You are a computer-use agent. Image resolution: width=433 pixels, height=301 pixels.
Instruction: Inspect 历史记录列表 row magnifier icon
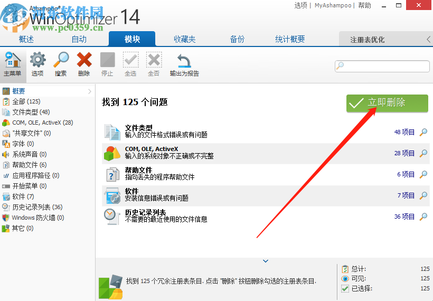click(x=423, y=217)
